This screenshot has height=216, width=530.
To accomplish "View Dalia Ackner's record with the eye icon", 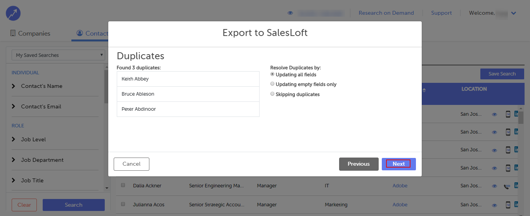I will [x=494, y=186].
